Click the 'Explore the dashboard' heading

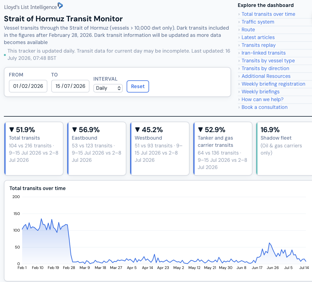(266, 5)
